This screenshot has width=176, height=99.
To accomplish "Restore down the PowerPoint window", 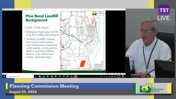I will pyautogui.click(x=120, y=10).
